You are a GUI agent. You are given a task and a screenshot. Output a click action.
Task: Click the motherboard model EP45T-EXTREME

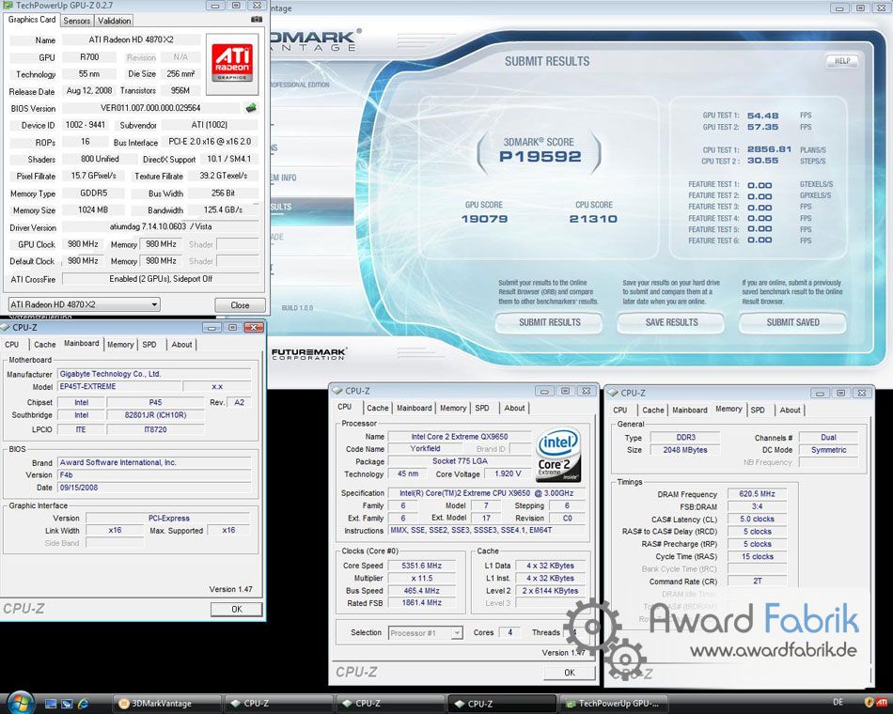coord(118,387)
